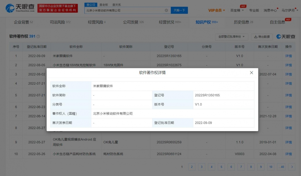Click 国家中小企业发展子基金 red banner
301x176 pixels.
coord(57,8)
